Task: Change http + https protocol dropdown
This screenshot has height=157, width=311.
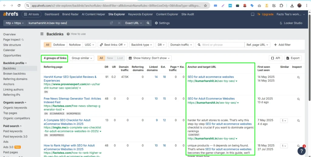Action: coord(15,23)
